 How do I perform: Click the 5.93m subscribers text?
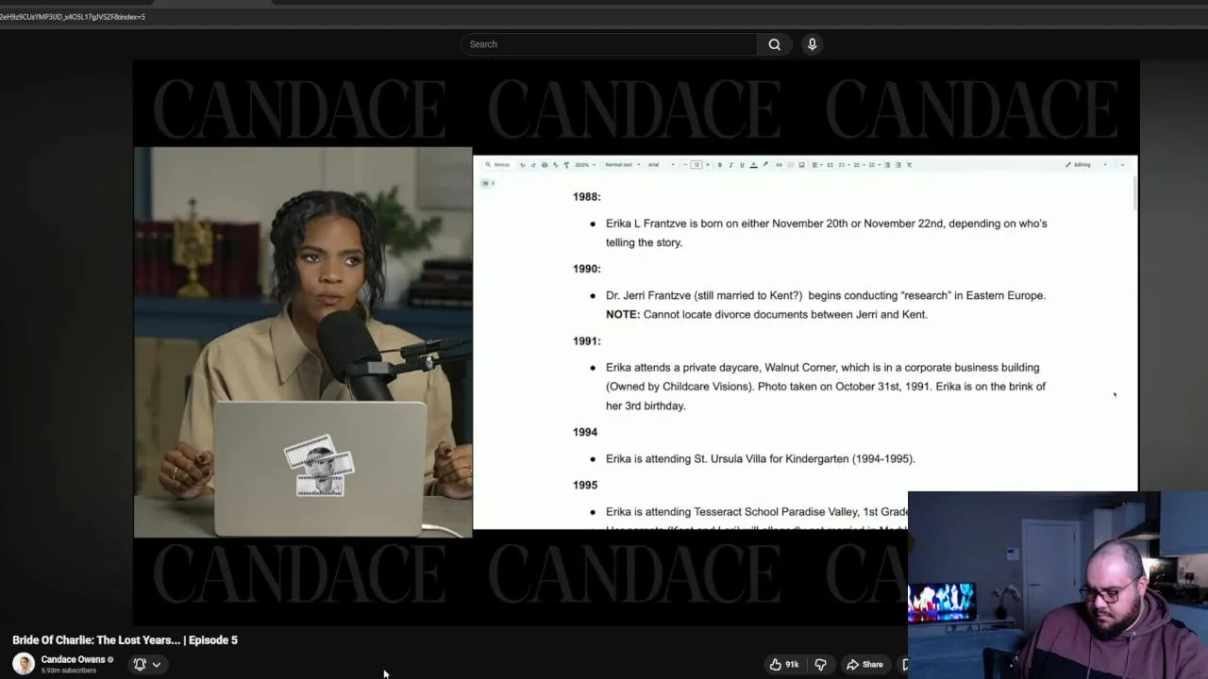tap(68, 671)
